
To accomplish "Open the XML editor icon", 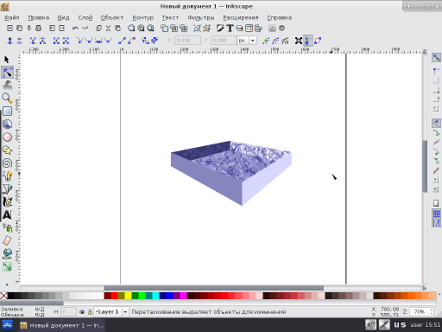I will coord(249,29).
